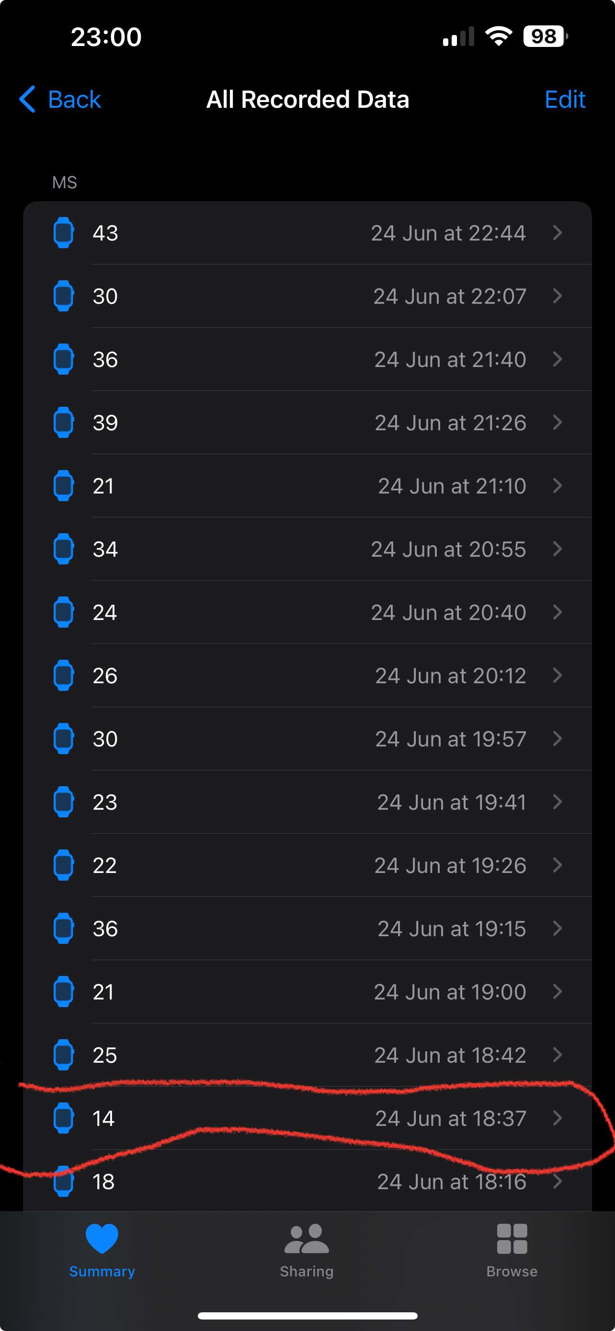The width and height of the screenshot is (615, 1331).
Task: Open the chevron for 24 Jun at 20:12
Action: (x=557, y=675)
